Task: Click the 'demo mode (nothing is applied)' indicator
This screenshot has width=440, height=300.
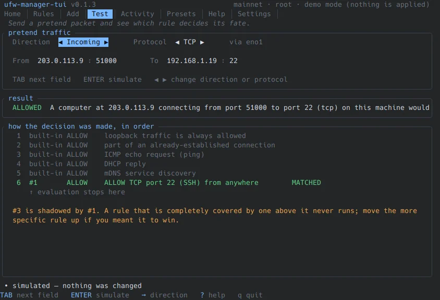Action: point(367,5)
